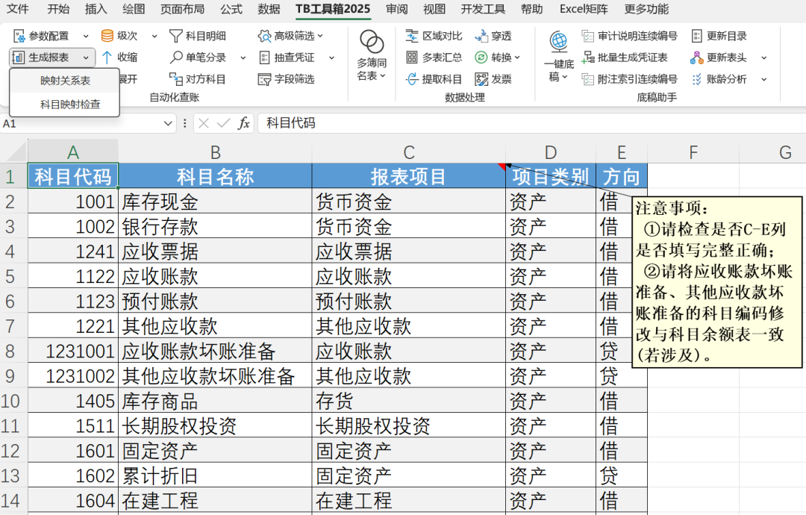Click 穿透 tool icon
806x515 pixels.
coord(481,36)
